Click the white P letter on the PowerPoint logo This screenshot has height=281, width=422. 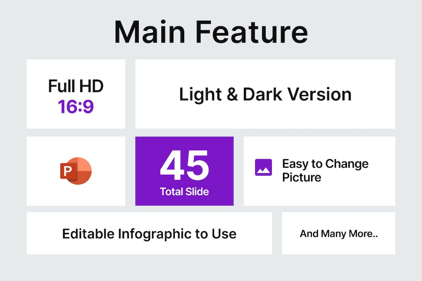click(x=67, y=170)
